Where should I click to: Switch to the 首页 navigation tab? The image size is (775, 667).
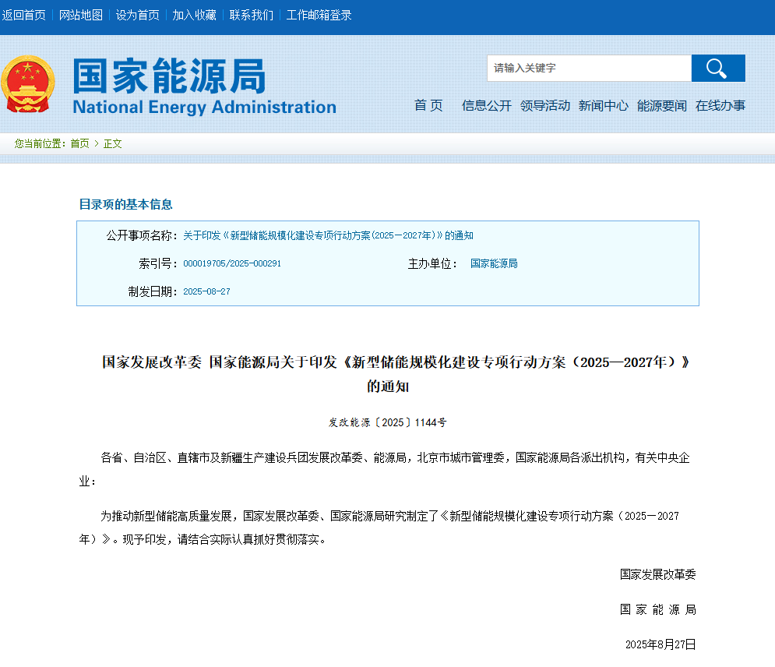[428, 106]
